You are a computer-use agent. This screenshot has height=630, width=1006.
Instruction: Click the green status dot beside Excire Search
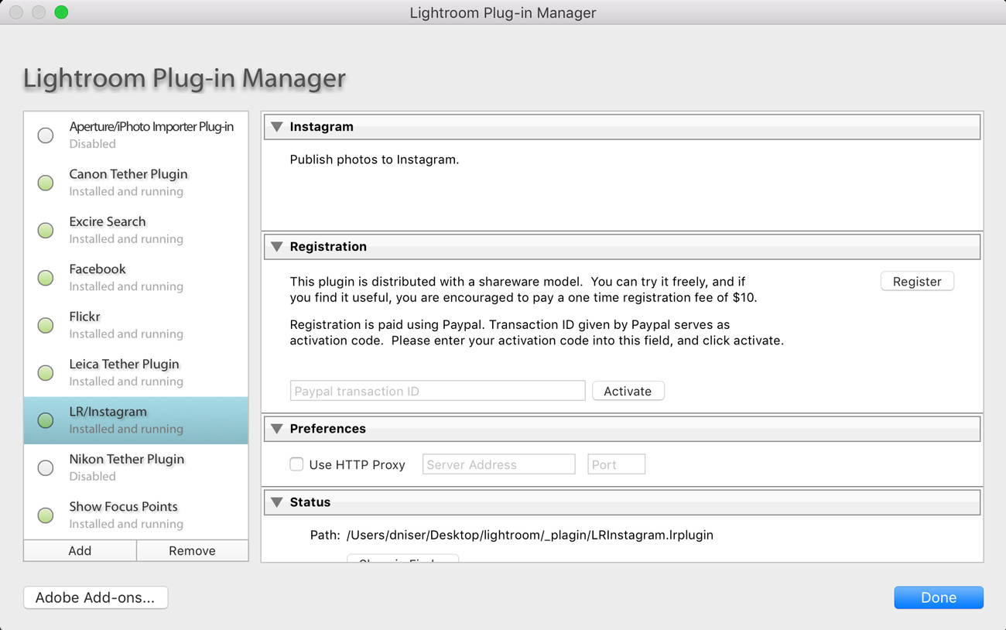pyautogui.click(x=46, y=231)
